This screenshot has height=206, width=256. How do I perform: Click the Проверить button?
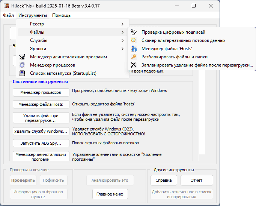23,180
